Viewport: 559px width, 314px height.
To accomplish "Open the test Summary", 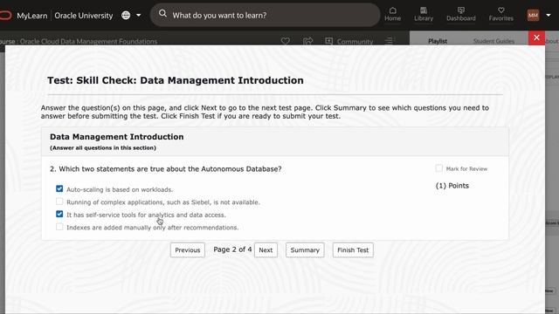I will 305,250.
